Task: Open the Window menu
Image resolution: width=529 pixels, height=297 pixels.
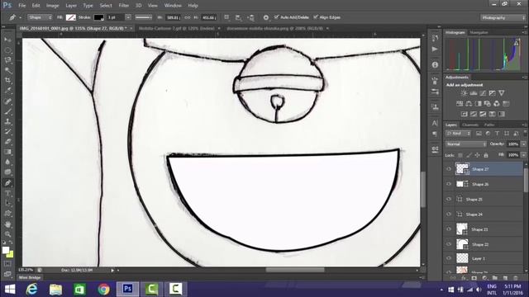Action: click(x=173, y=6)
